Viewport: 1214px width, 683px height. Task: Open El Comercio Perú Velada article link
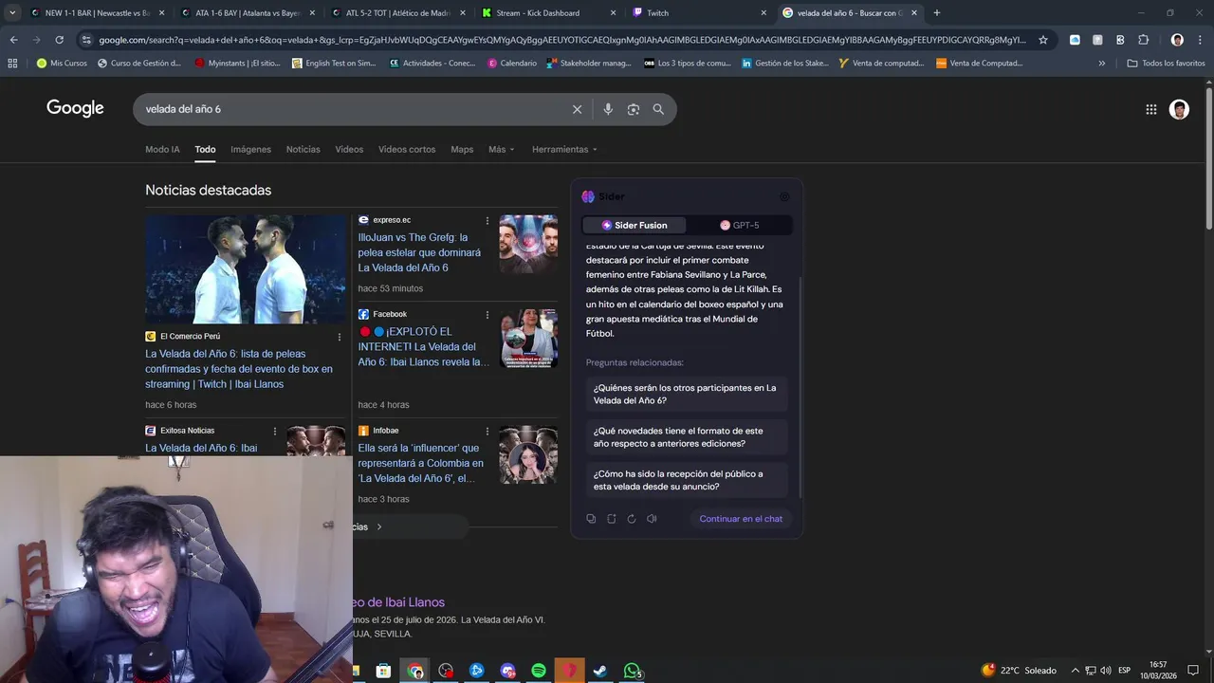coord(239,369)
